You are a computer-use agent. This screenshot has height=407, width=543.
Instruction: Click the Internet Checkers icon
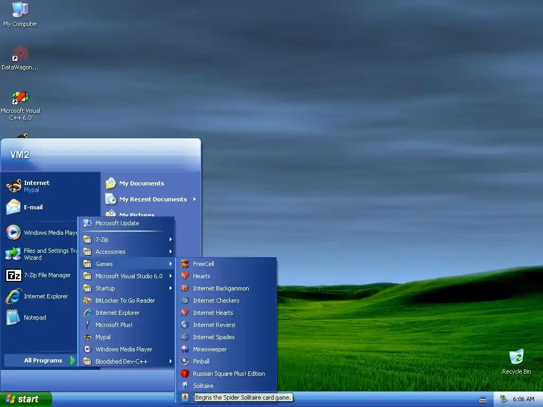click(x=185, y=300)
